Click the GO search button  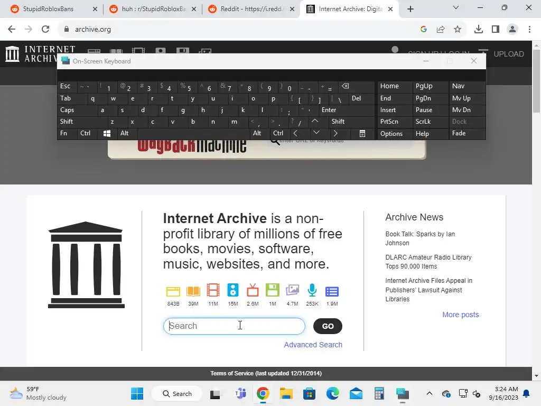(x=328, y=326)
